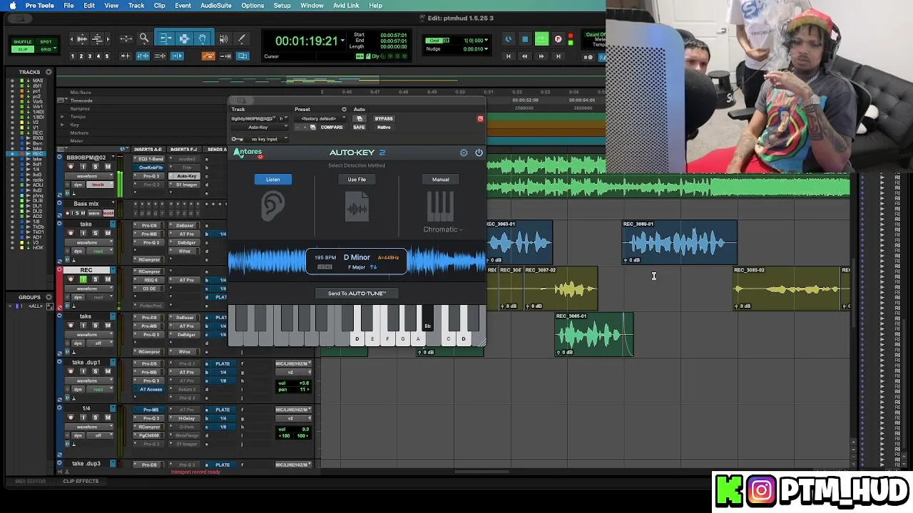913x513 pixels.
Task: Click the Bb black key on keyboard
Action: [x=427, y=318]
